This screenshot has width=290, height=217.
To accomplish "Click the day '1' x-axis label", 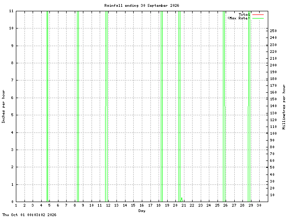I will tap(16, 205).
